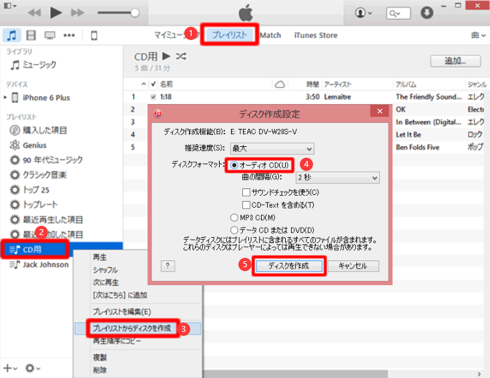
Task: Switch to the Music library icon
Action: pyautogui.click(x=12, y=35)
